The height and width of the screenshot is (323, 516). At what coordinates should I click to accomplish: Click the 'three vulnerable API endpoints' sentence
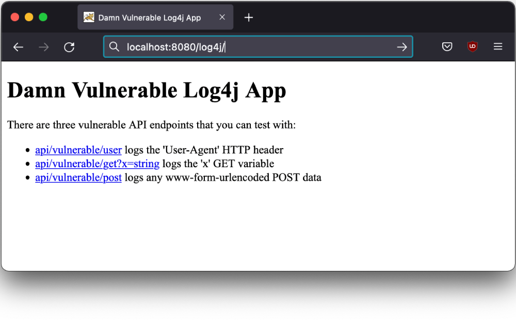pos(151,125)
